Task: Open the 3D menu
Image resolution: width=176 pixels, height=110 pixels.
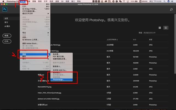Action: click(62, 1)
